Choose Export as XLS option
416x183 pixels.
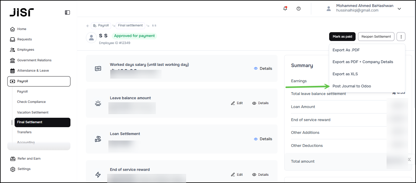[x=345, y=74]
